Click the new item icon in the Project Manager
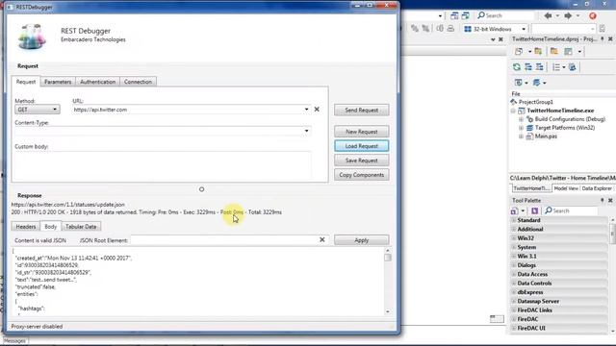Image resolution: width=616 pixels, height=346 pixels. (519, 51)
